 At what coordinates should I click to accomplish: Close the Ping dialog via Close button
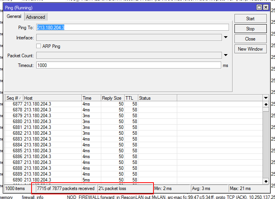tap(250, 39)
